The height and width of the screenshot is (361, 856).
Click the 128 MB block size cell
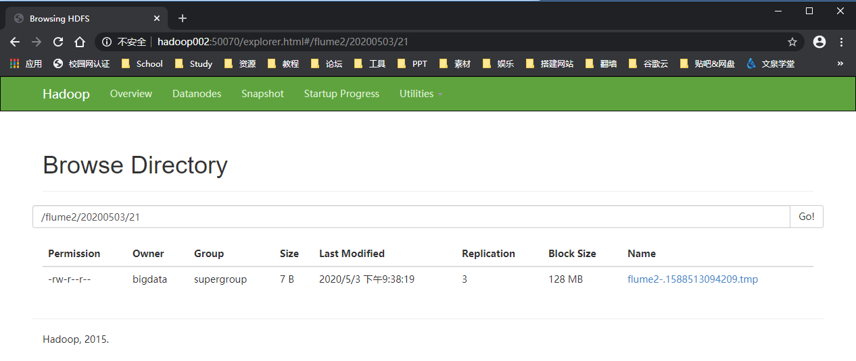[565, 279]
